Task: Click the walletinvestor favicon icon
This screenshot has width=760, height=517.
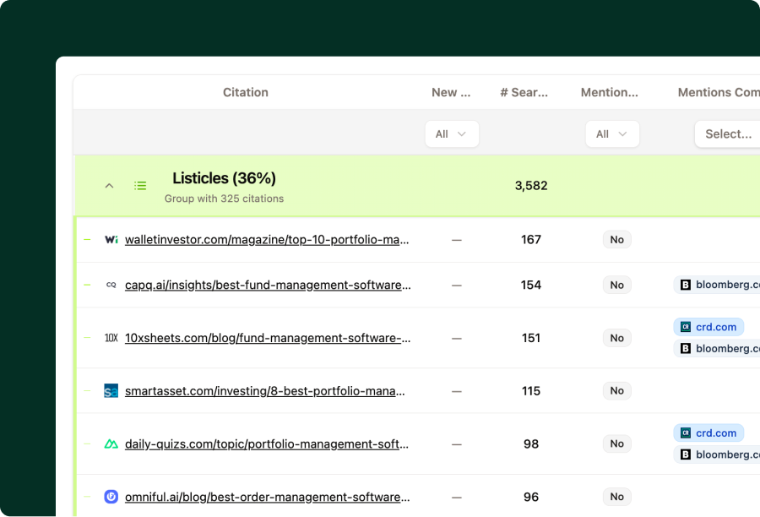Action: tap(111, 240)
